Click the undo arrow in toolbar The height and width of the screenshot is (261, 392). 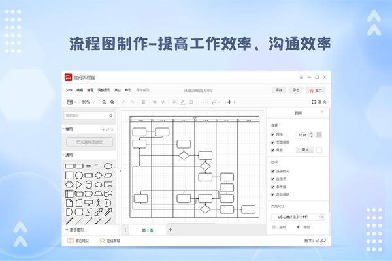(x=123, y=102)
